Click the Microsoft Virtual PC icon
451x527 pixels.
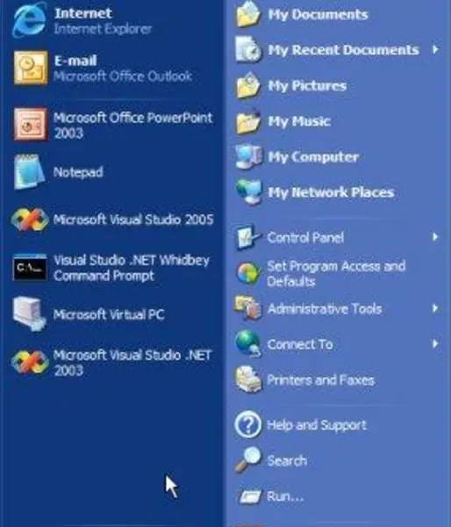point(29,314)
